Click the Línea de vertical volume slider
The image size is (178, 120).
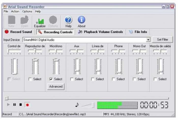point(98,66)
